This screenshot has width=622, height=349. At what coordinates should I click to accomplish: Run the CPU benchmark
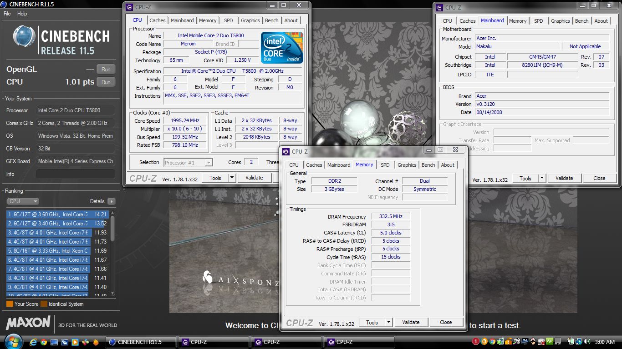tap(106, 82)
